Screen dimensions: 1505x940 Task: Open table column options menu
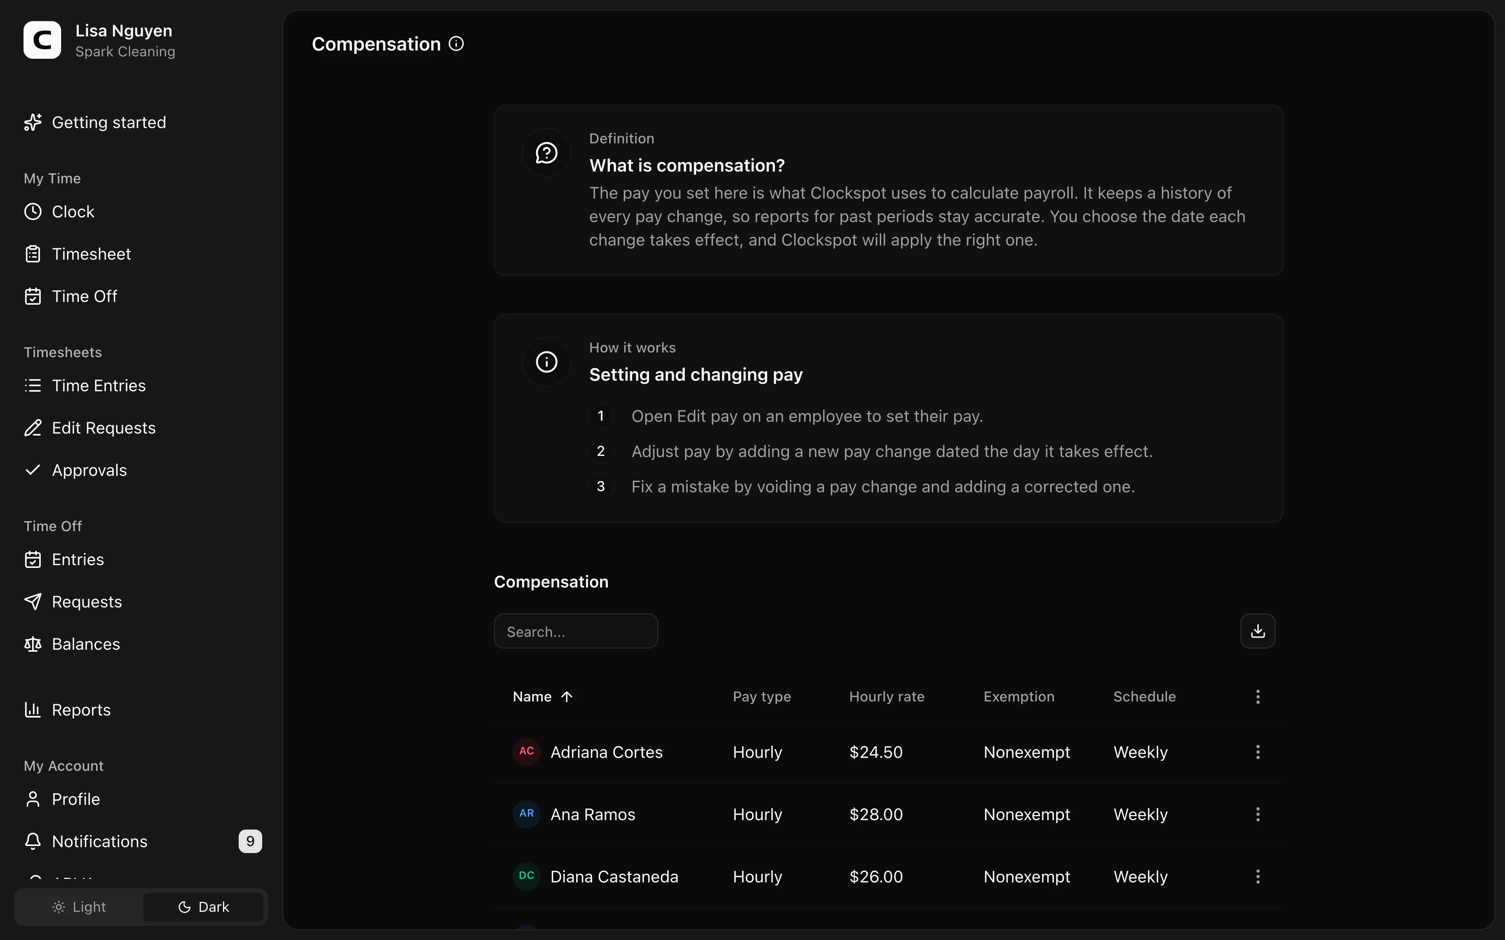pyautogui.click(x=1258, y=697)
